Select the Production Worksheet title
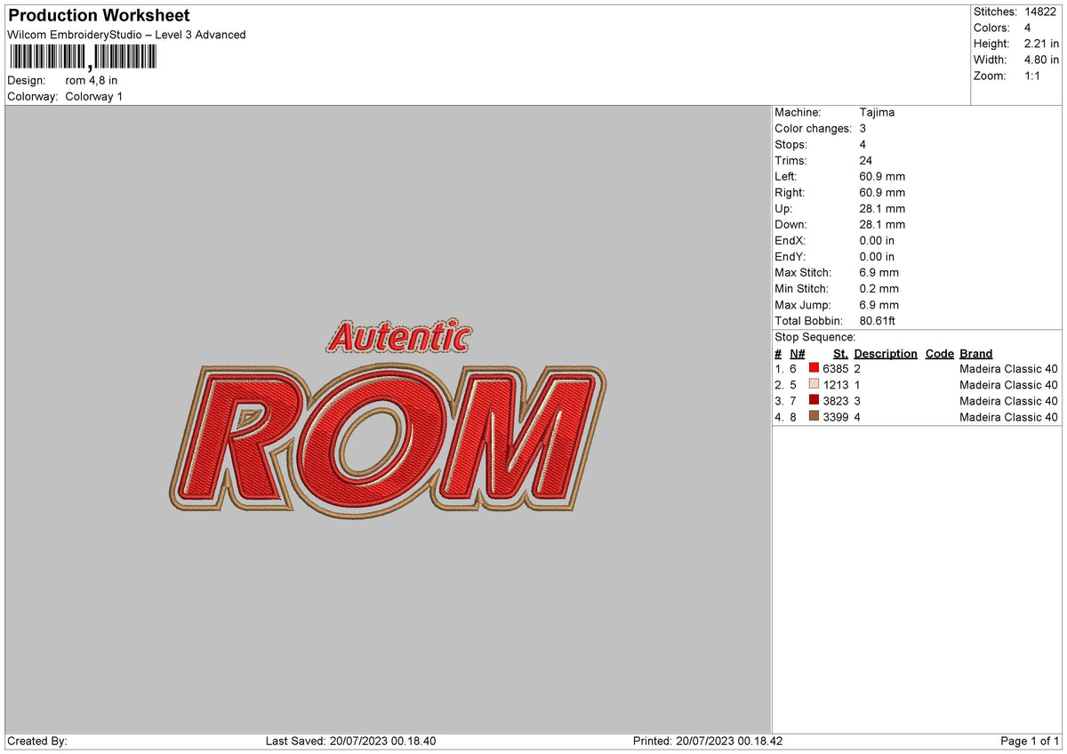This screenshot has width=1067, height=754. pos(98,15)
